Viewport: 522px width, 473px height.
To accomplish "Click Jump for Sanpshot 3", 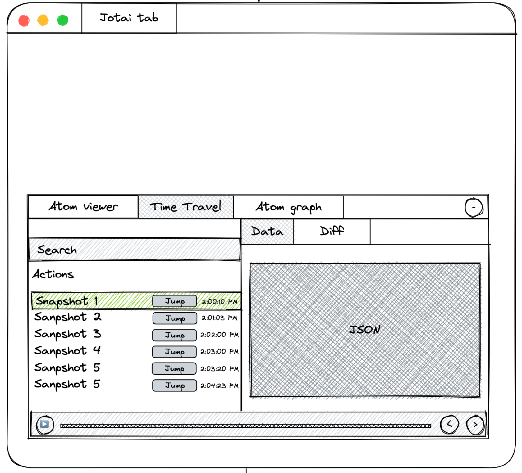I will tap(174, 335).
